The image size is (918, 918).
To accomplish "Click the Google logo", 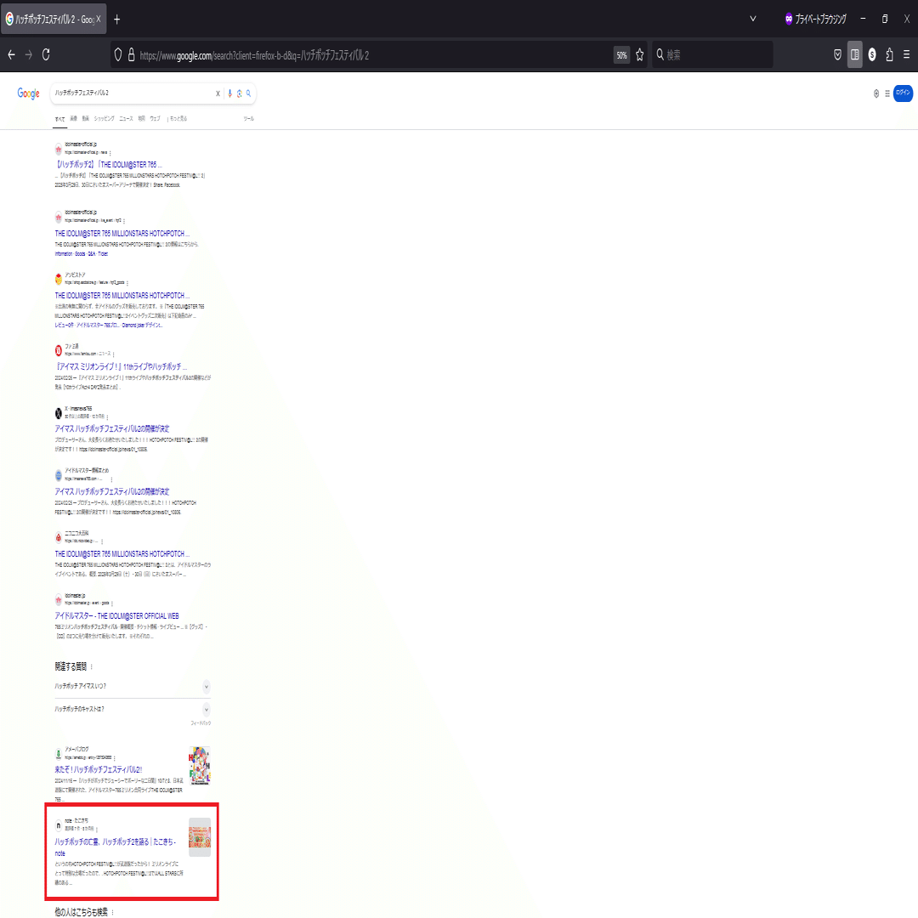I will (28, 93).
